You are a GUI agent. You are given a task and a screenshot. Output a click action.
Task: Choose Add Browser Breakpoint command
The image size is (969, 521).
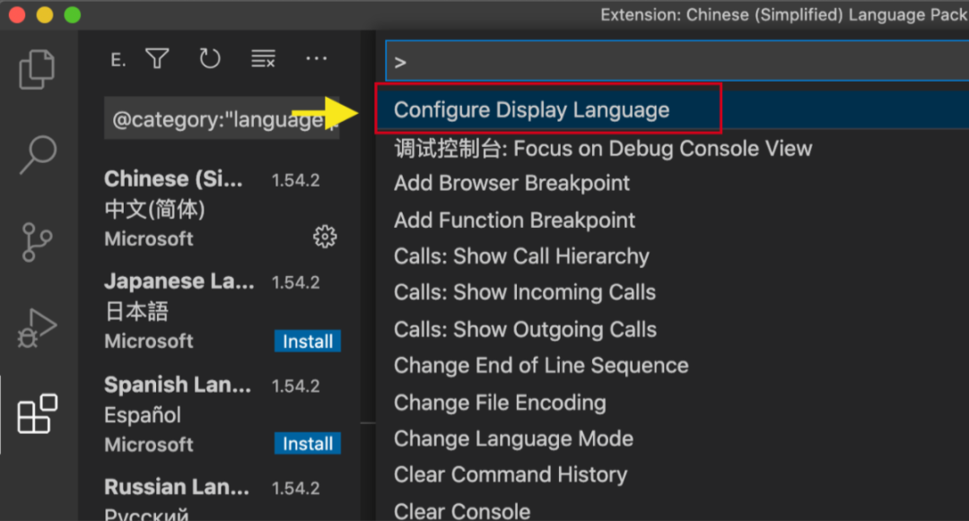point(672,183)
